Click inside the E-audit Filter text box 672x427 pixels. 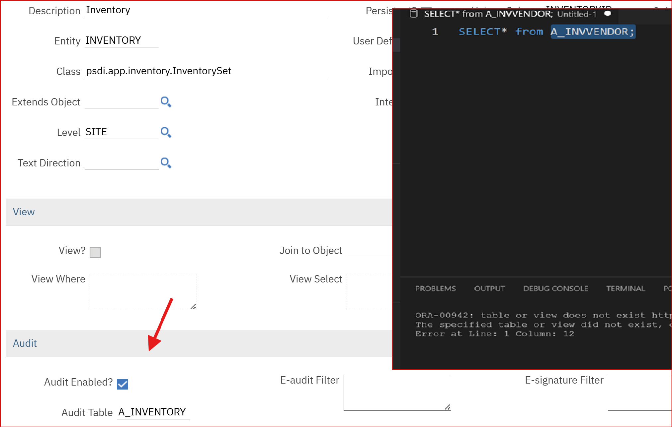[397, 393]
